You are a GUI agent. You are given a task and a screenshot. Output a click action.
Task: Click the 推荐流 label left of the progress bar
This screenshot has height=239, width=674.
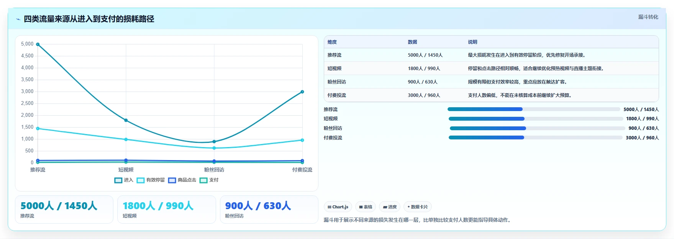[x=331, y=110]
